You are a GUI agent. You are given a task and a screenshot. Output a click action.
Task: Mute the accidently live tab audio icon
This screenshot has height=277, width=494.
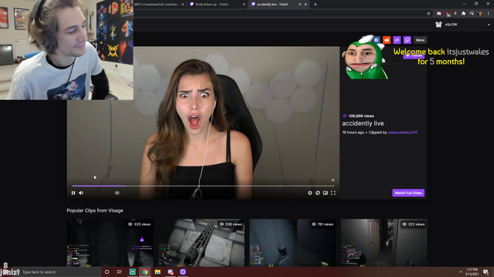pos(299,5)
